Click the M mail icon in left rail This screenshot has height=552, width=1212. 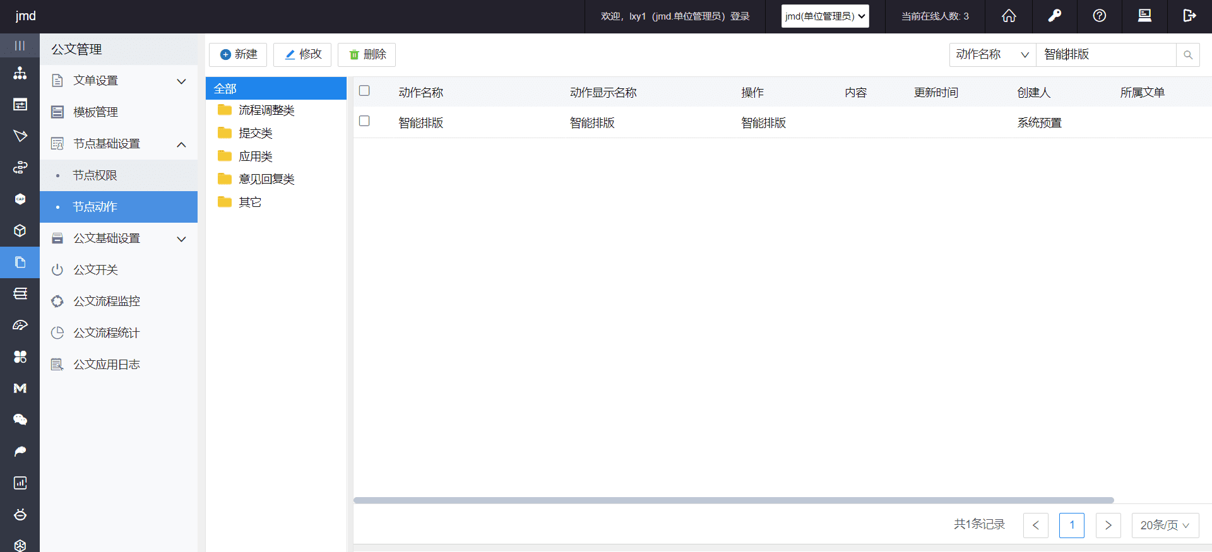(x=20, y=389)
